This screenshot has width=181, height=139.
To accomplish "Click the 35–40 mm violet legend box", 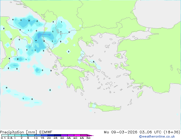I will click(x=71, y=135).
